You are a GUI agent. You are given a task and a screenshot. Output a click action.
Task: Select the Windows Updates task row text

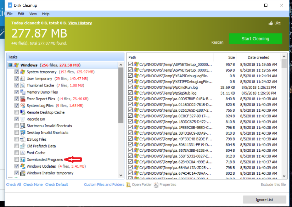click(56, 166)
